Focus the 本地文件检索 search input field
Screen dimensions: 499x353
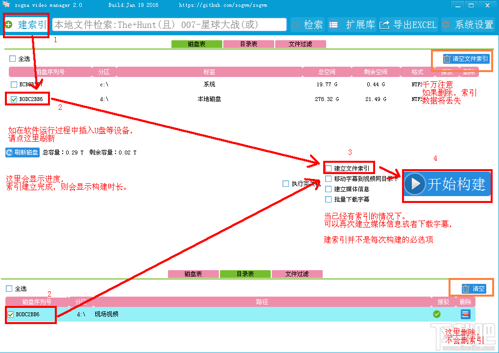[x=169, y=25]
